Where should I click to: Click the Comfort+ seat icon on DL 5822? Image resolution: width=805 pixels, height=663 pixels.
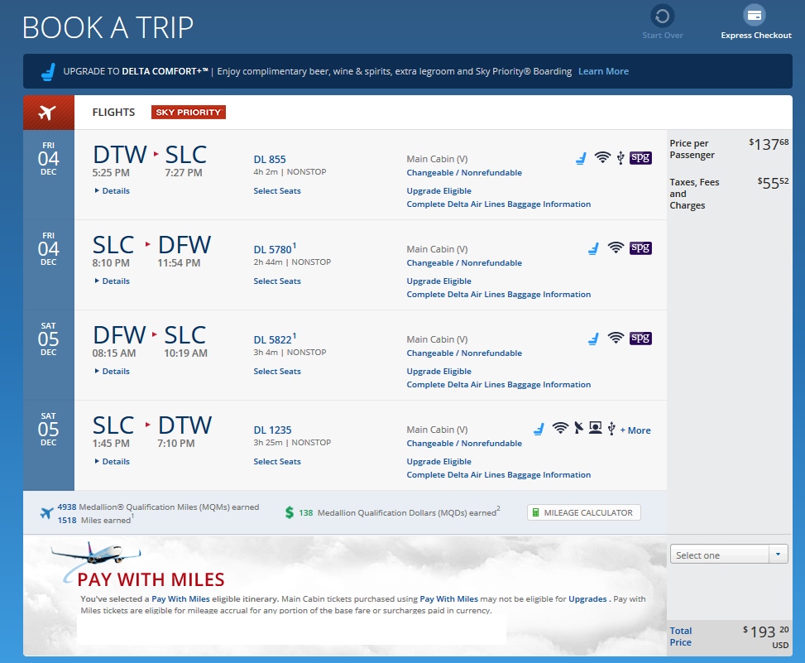coord(592,338)
